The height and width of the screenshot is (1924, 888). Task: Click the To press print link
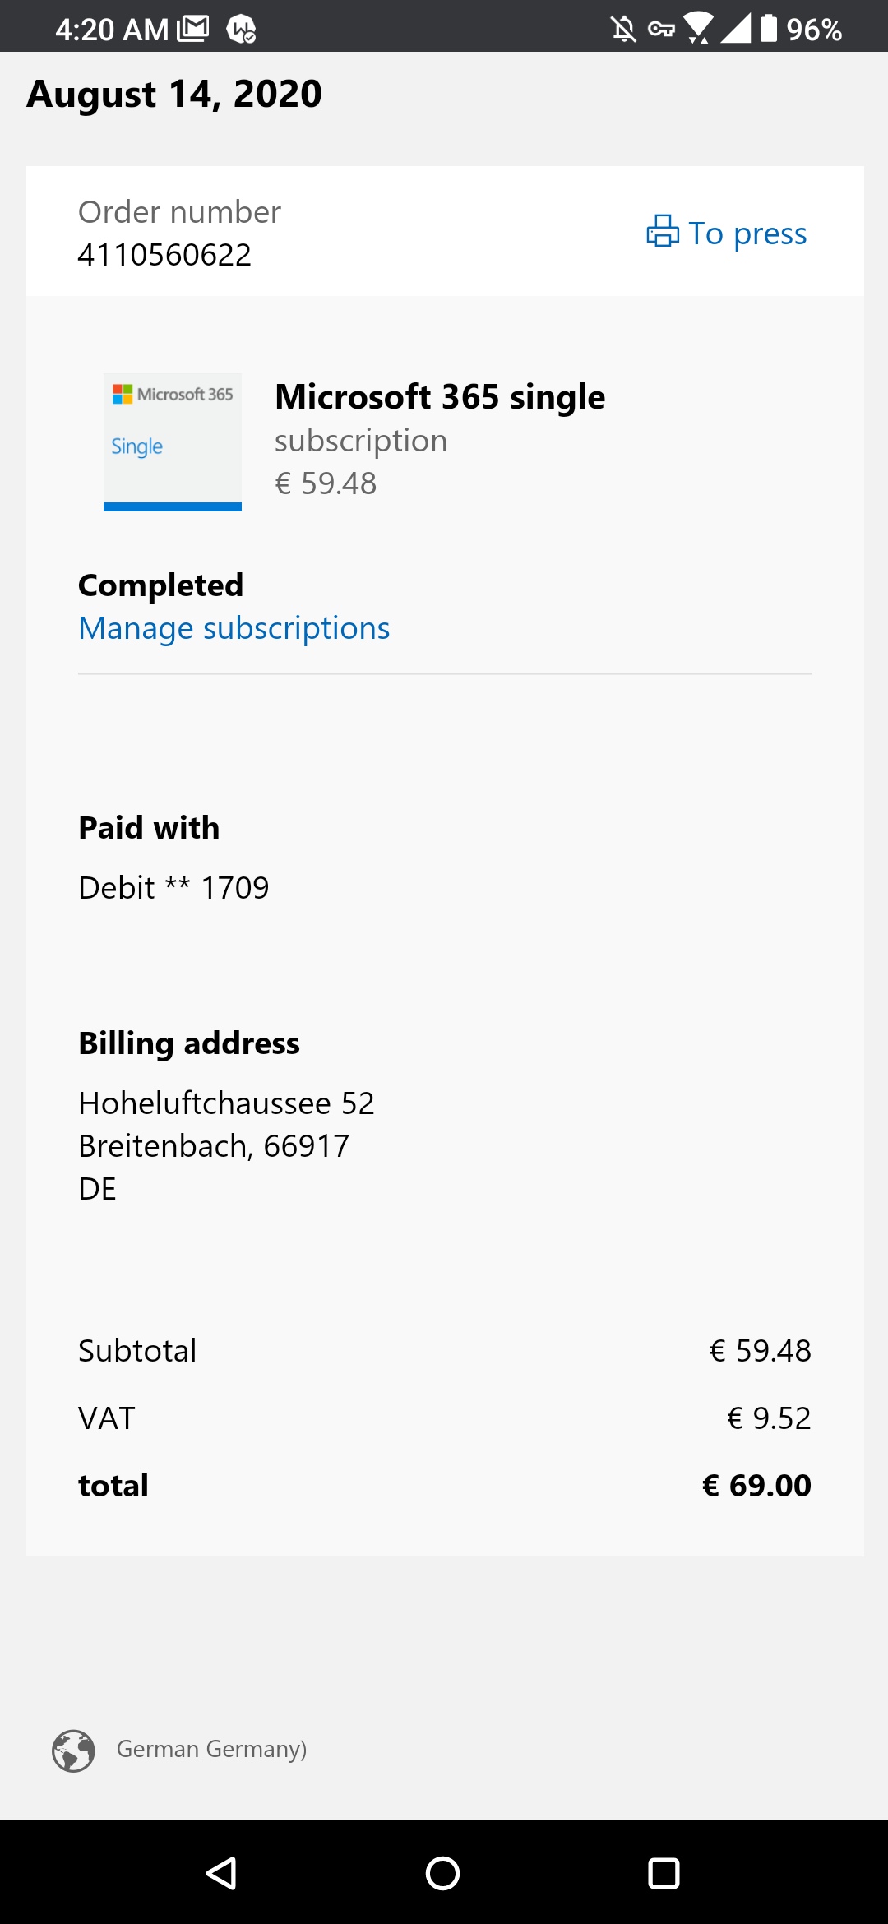coord(727,233)
